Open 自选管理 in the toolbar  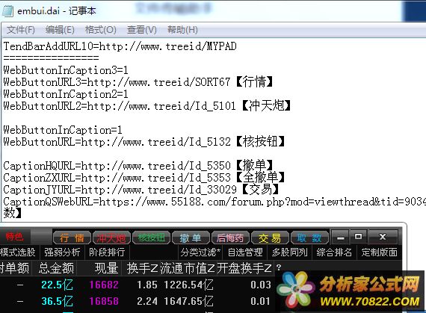245,252
